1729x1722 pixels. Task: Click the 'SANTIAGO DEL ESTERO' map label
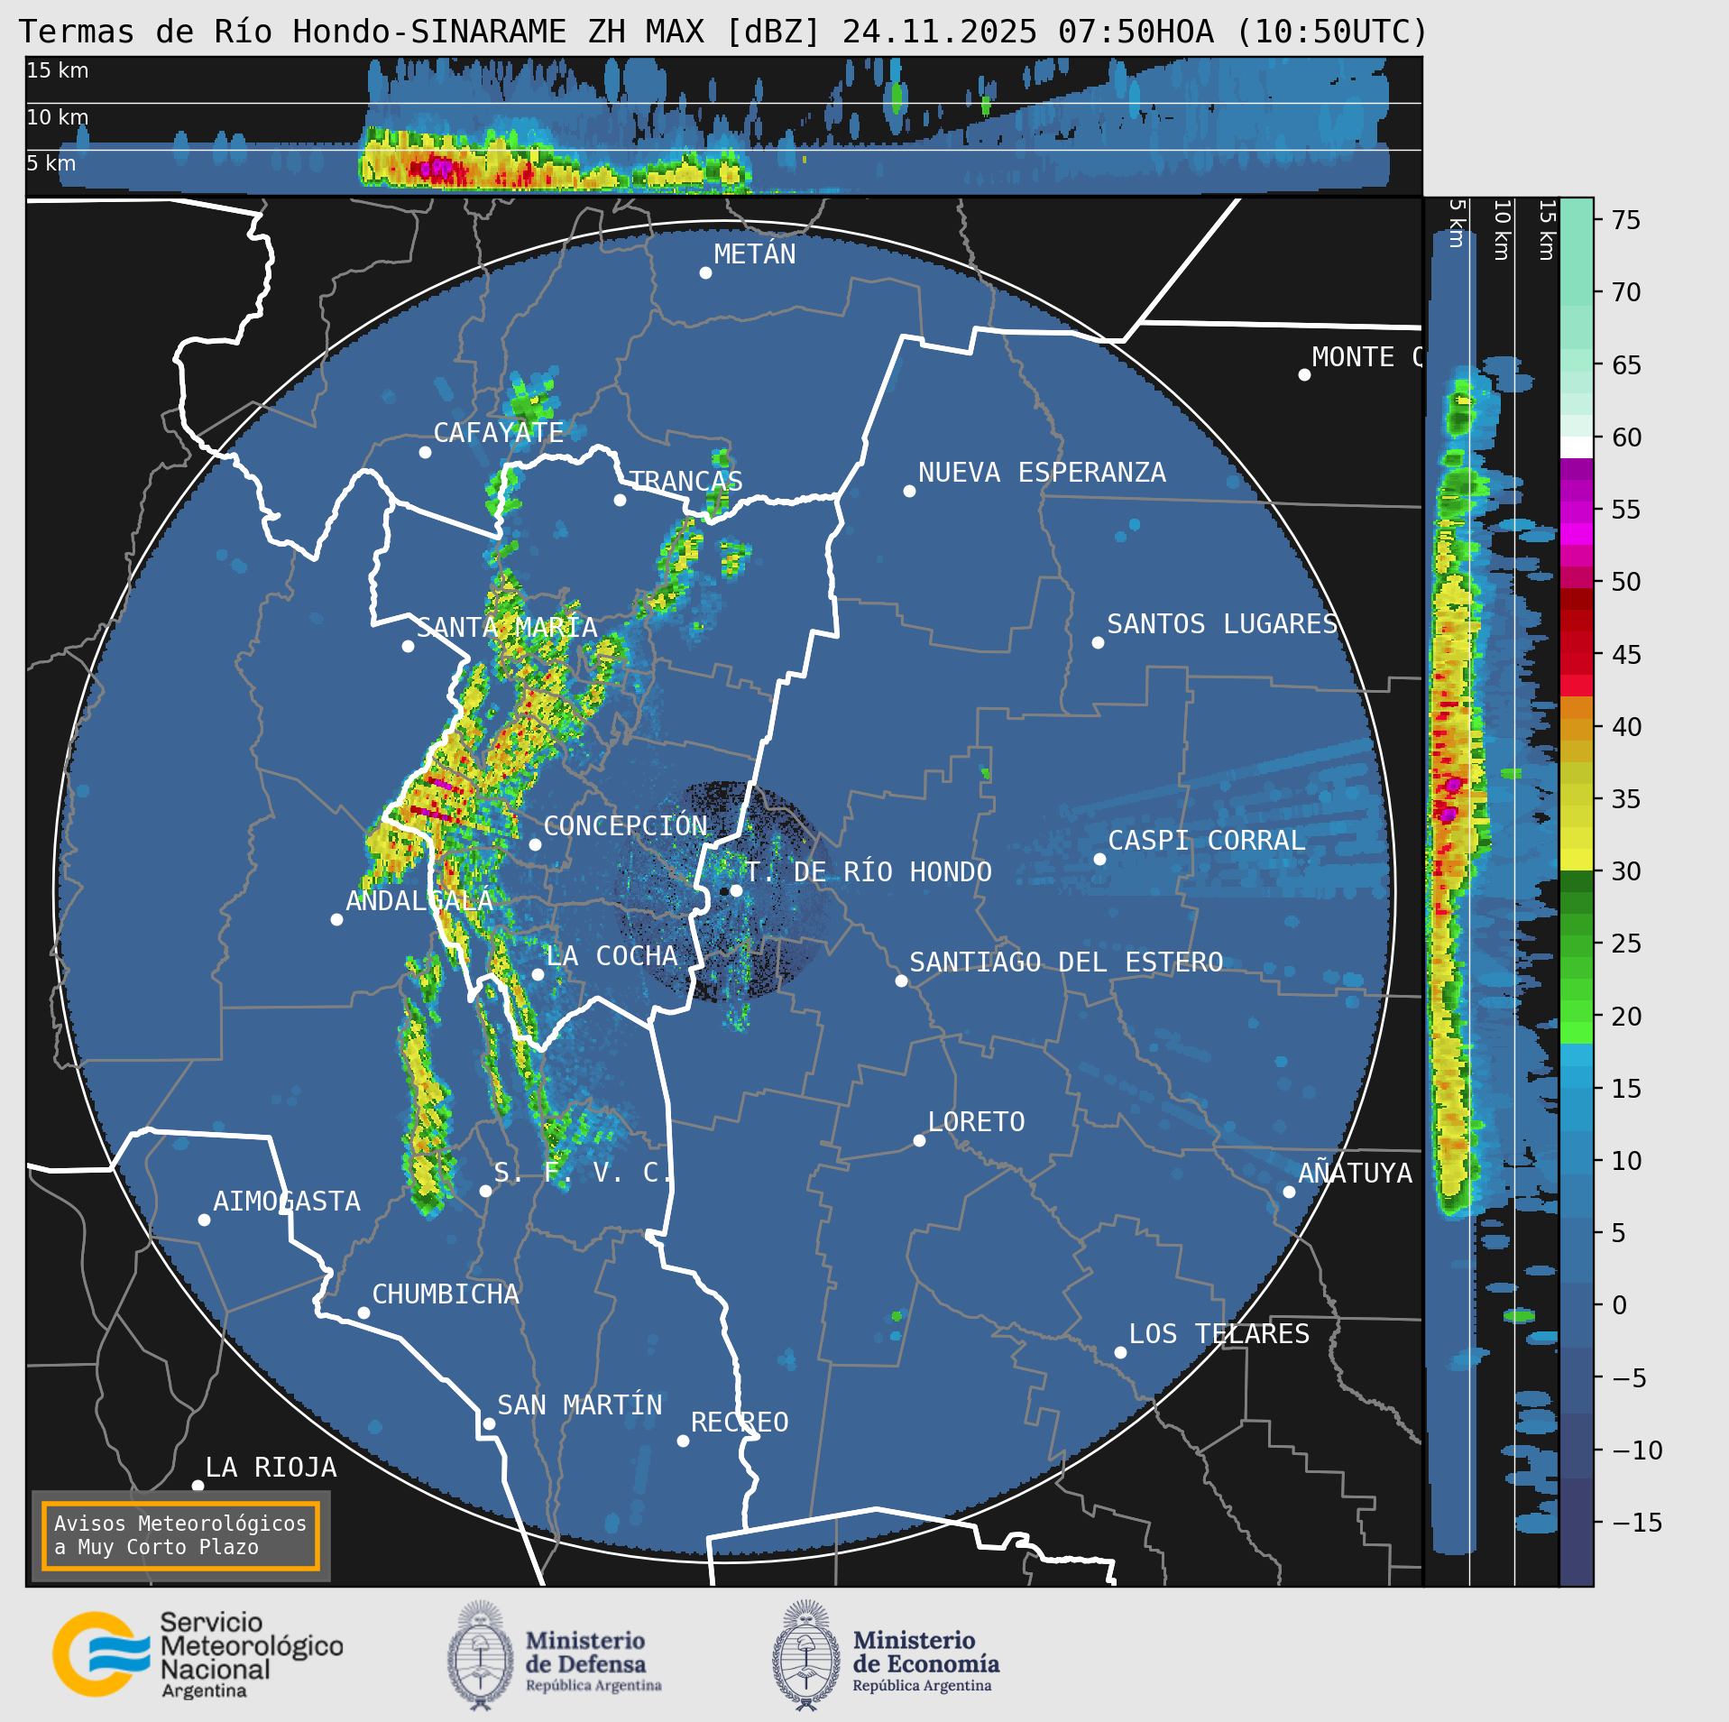[x=1066, y=962]
